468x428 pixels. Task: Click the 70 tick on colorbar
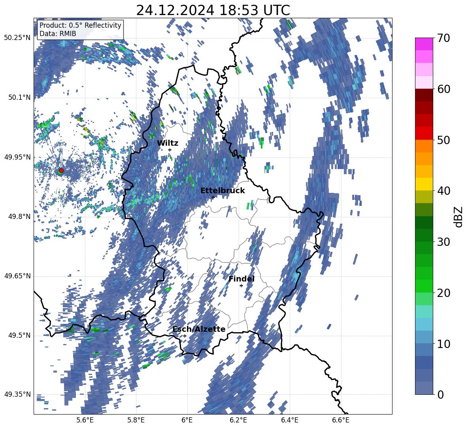tap(443, 38)
